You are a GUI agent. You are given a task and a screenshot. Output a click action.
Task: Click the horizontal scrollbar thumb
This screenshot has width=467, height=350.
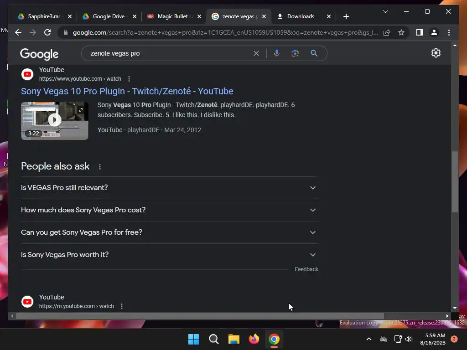pyautogui.click(x=200, y=316)
